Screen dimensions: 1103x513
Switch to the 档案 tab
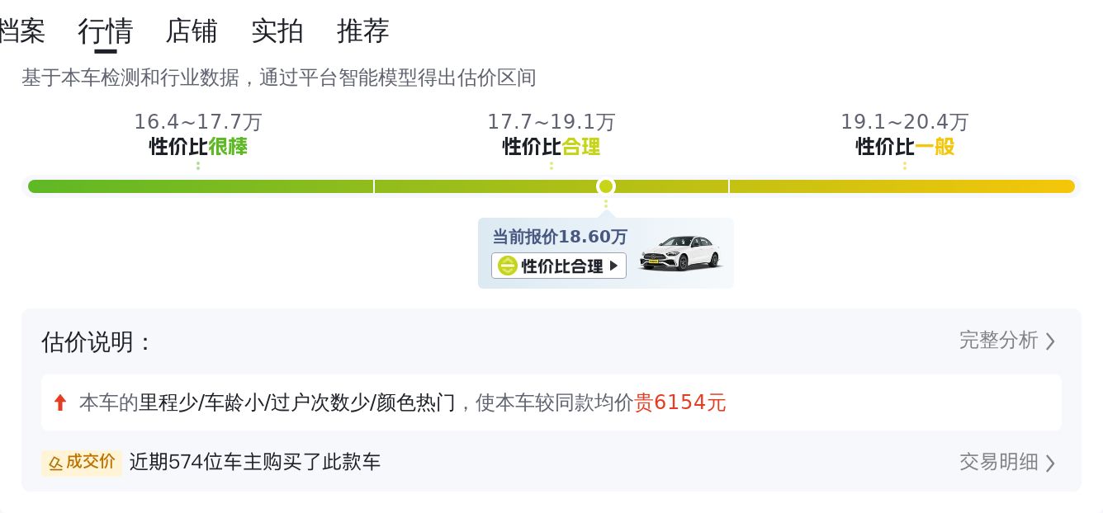[21, 31]
